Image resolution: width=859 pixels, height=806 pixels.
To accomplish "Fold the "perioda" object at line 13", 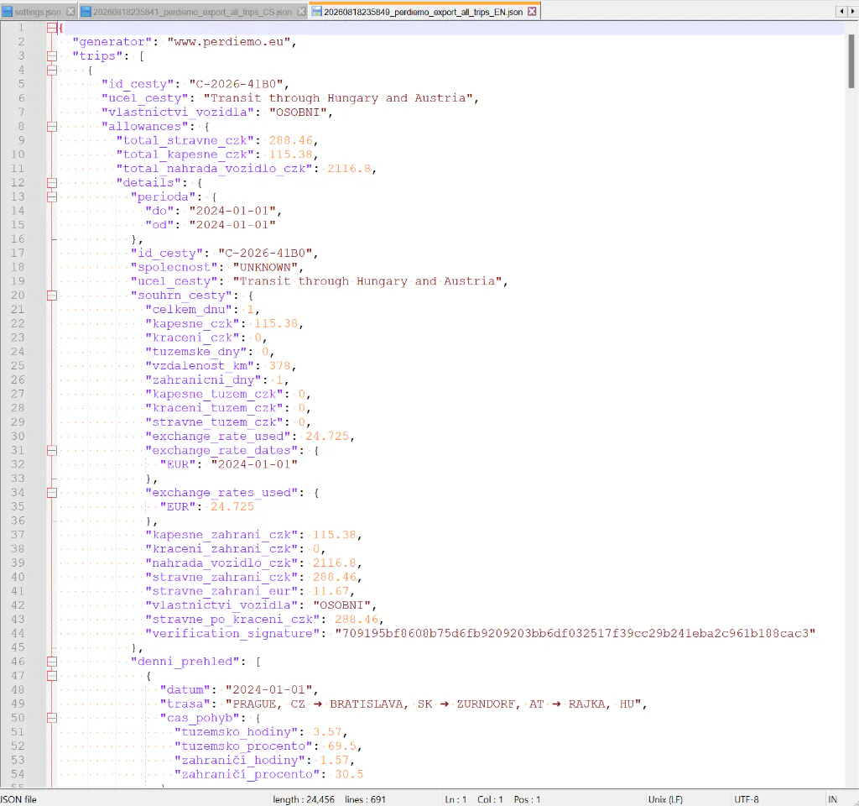I will [x=51, y=196].
